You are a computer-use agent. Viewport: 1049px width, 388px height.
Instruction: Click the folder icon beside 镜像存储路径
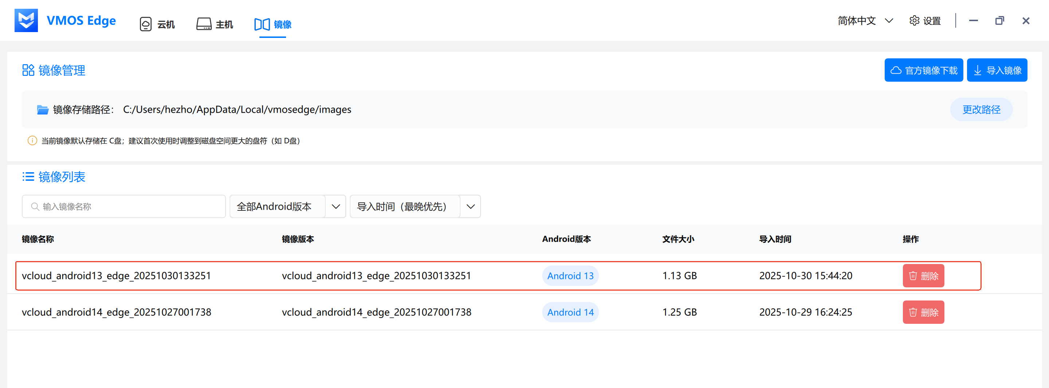point(42,109)
